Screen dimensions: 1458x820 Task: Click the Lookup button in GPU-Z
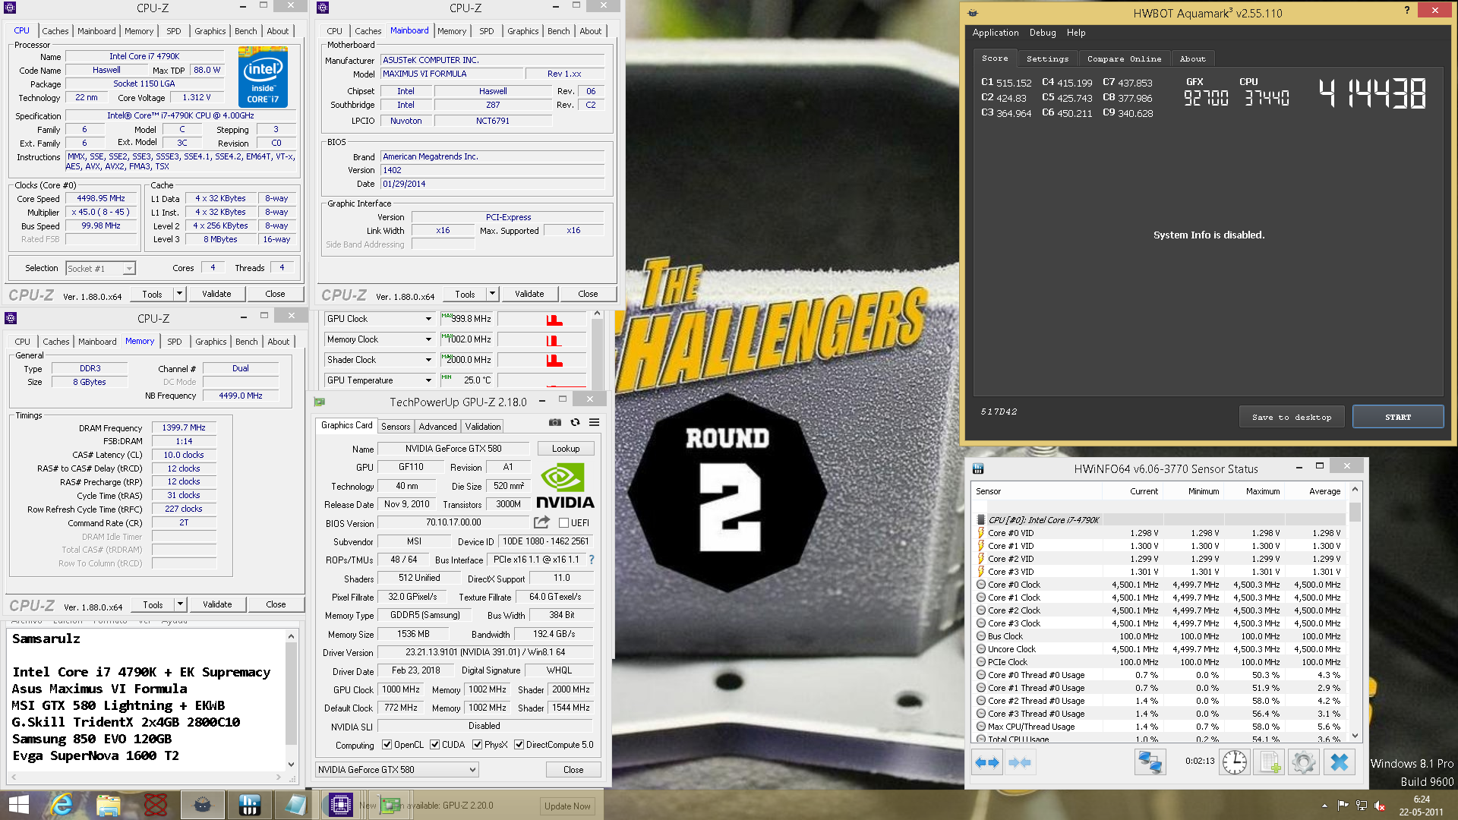pos(566,449)
